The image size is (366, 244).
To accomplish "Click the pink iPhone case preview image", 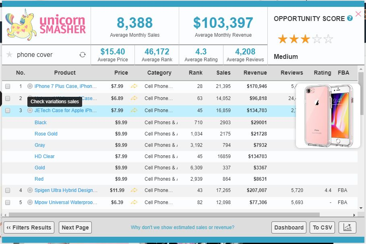I will point(328,116).
